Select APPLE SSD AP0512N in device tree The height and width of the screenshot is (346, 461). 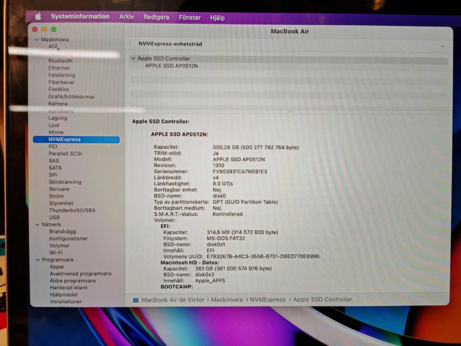(172, 66)
